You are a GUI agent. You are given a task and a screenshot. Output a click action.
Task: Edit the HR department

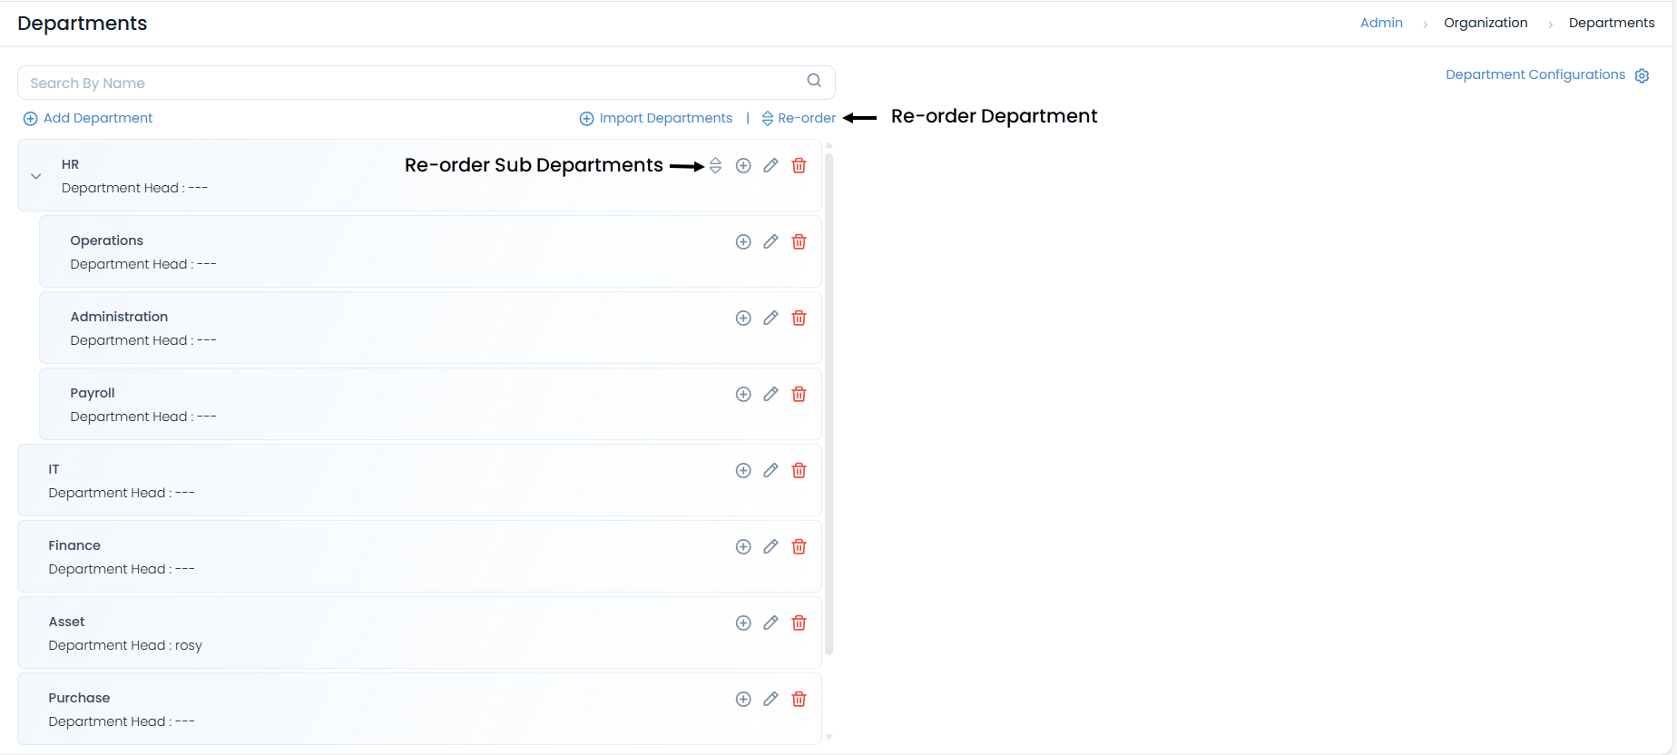(770, 165)
